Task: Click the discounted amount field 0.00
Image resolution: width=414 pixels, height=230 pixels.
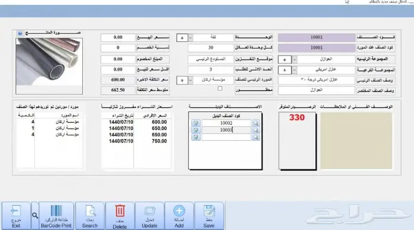Action: 118,59
